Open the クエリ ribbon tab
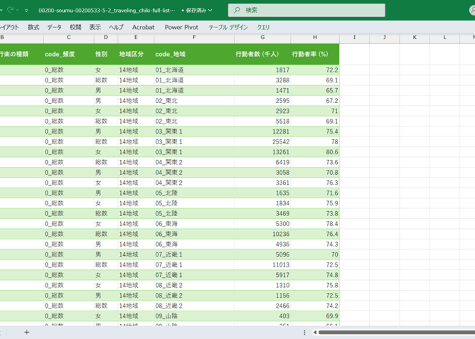Image resolution: width=475 pixels, height=339 pixels. (263, 27)
